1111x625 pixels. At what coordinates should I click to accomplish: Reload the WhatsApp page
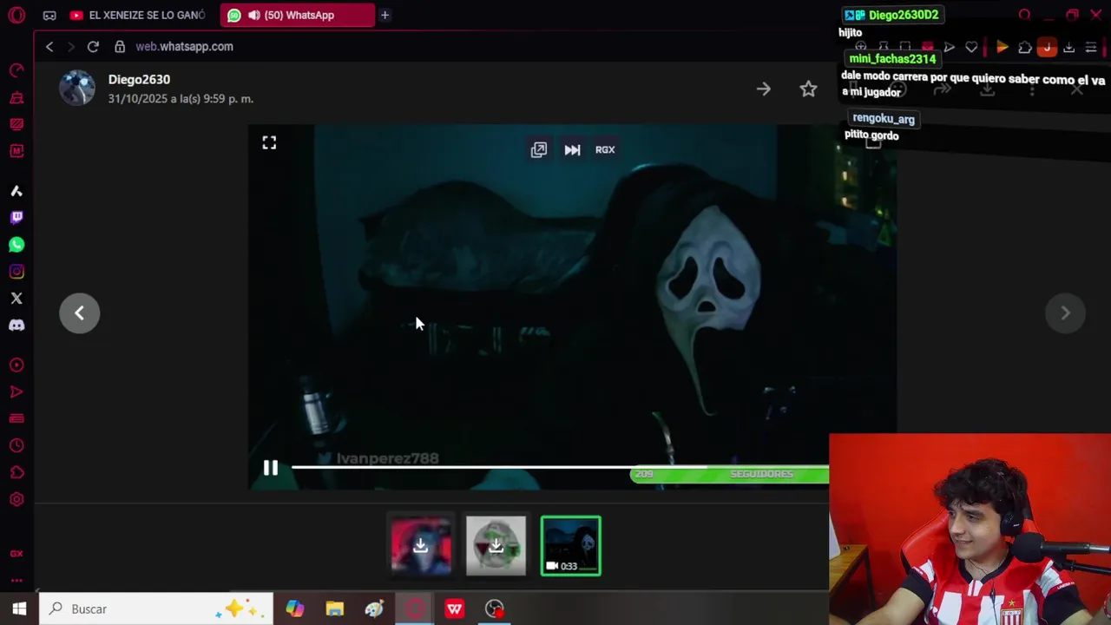[x=93, y=46]
